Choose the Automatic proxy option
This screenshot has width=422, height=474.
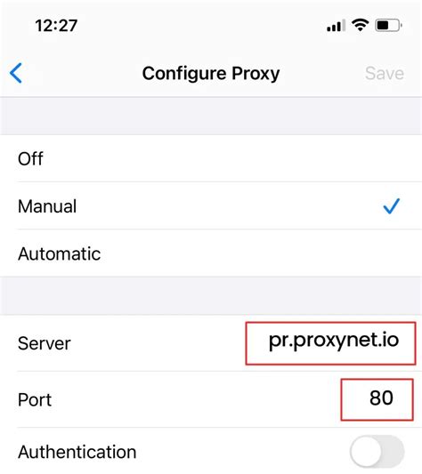(211, 253)
